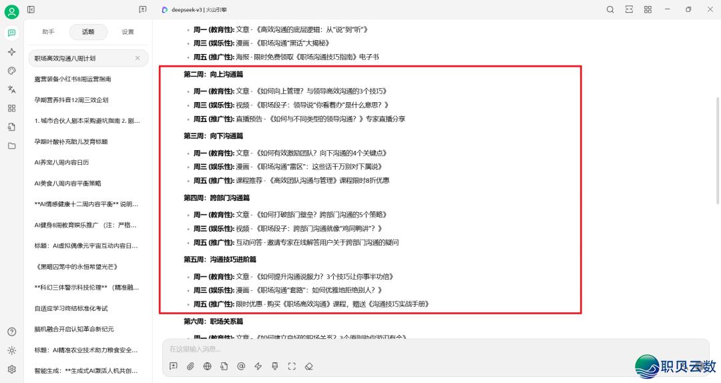
Task: Open the knowledge base icon in sidebar
Action: point(11,127)
